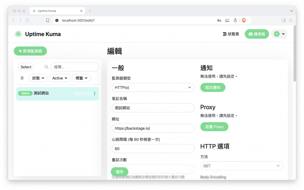The width and height of the screenshot is (304, 190).
Task: Open the profile dropdown arrow
Action: coord(284,34)
